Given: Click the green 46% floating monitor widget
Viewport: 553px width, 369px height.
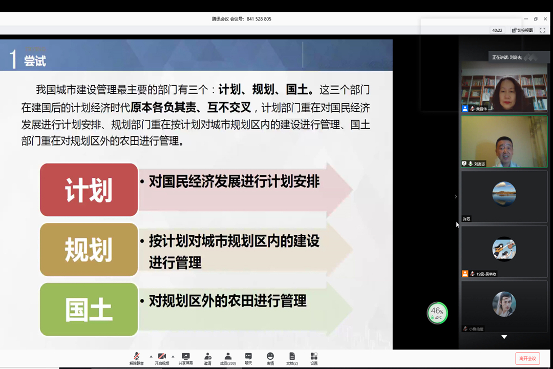Looking at the screenshot, I should click(437, 313).
